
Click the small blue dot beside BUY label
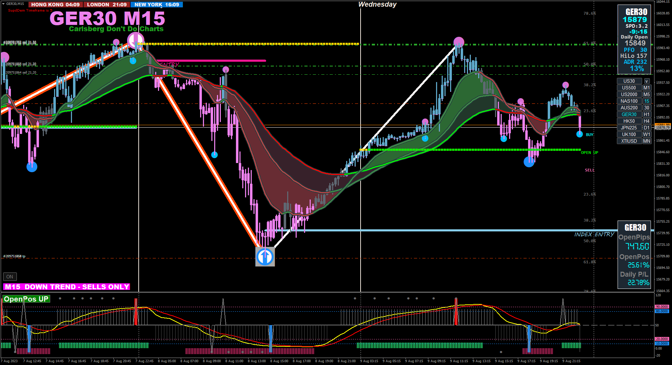tap(580, 134)
